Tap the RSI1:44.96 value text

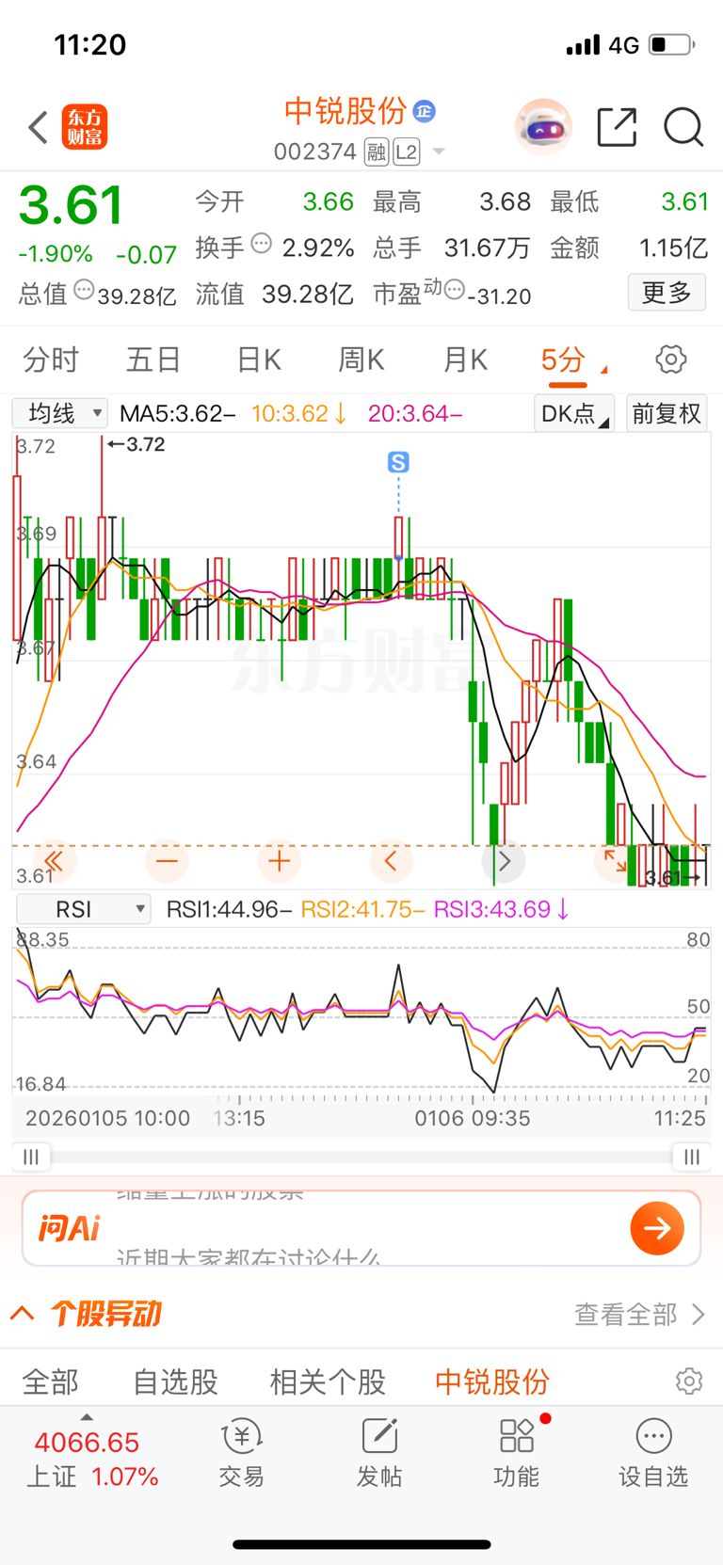click(230, 909)
